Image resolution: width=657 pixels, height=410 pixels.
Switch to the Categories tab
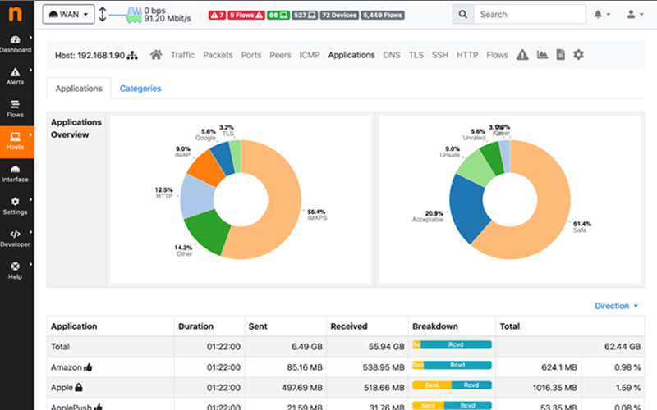[x=140, y=89]
